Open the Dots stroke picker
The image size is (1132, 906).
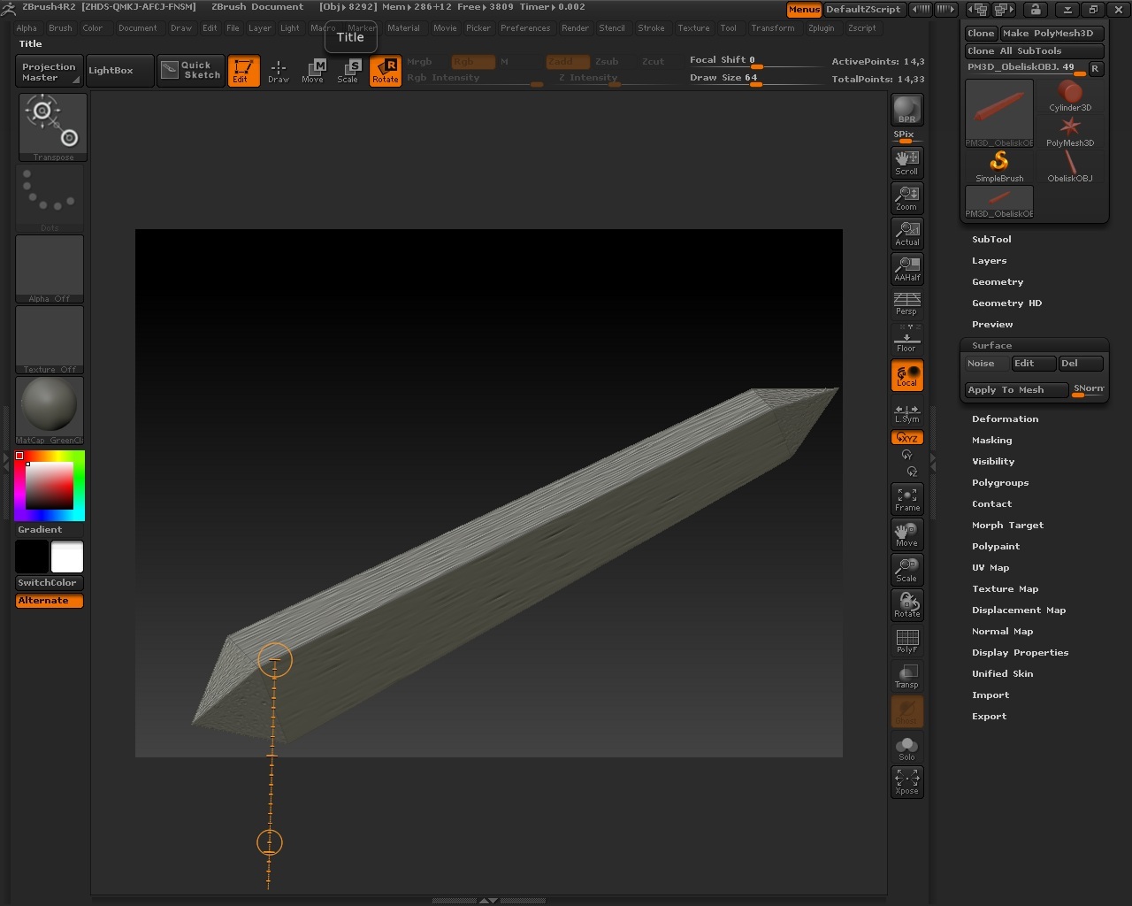(50, 198)
